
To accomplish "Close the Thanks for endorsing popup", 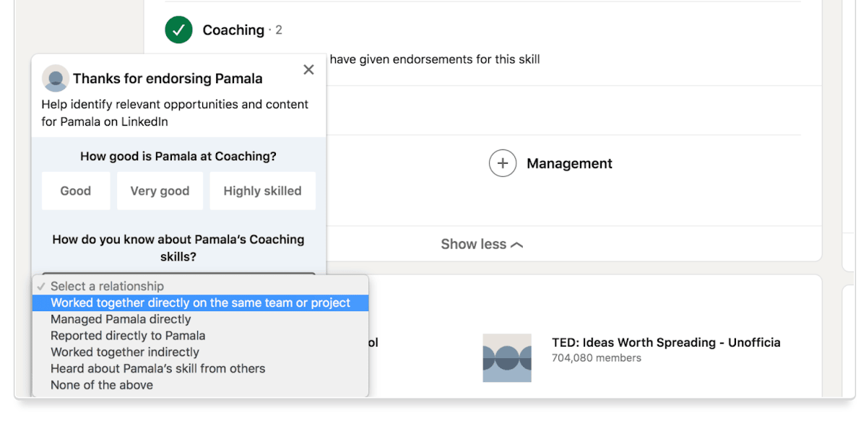I will (x=308, y=69).
